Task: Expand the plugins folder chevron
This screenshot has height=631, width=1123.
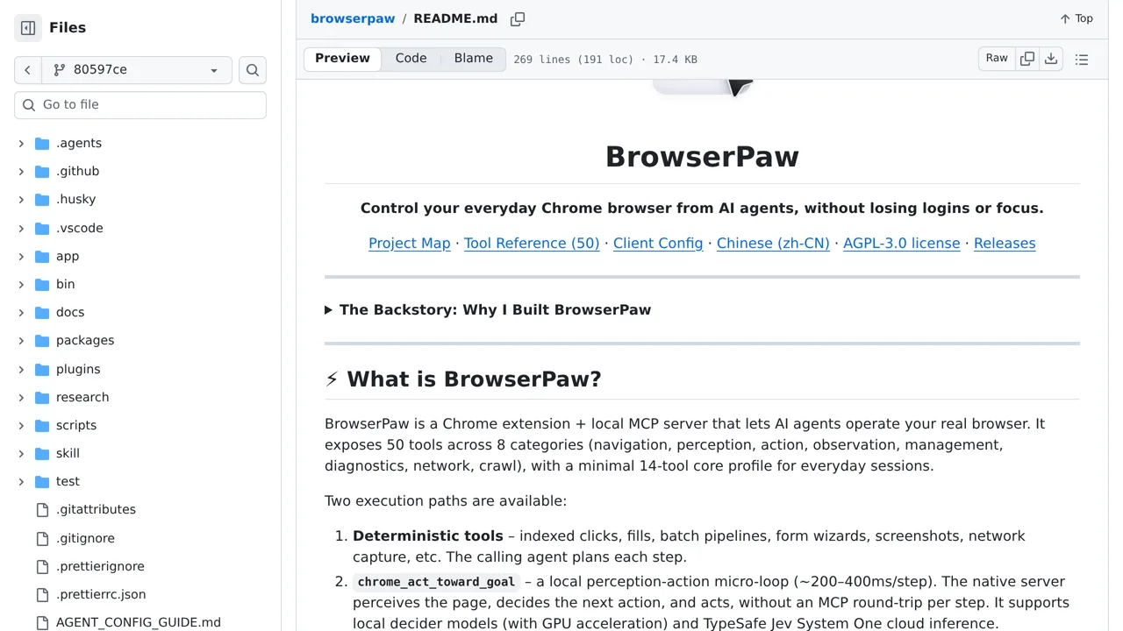Action: coord(21,369)
